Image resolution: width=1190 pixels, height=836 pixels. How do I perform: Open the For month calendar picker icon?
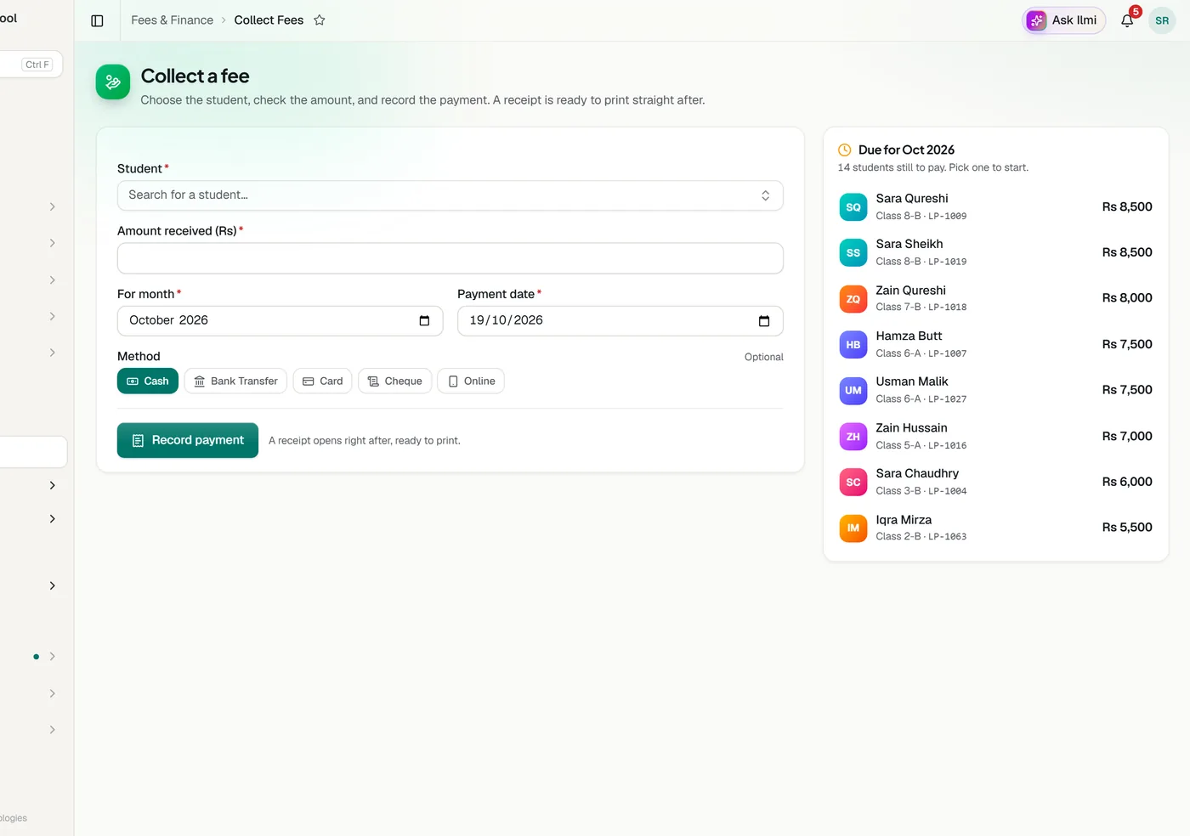[x=424, y=321]
